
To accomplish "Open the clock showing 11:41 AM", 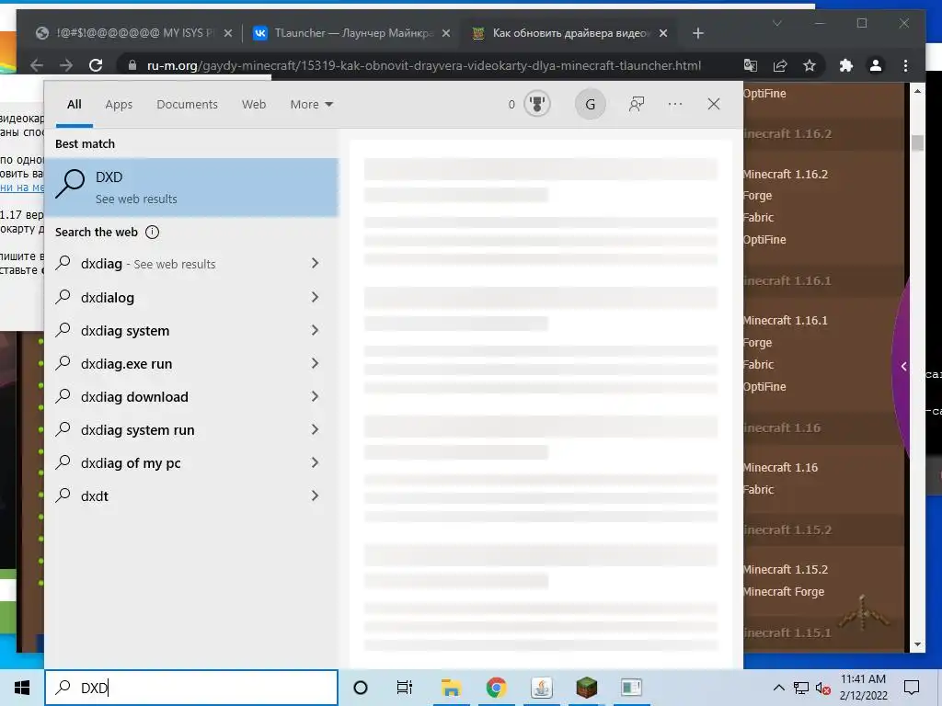I will pos(863,688).
